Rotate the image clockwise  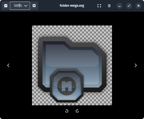77,111
